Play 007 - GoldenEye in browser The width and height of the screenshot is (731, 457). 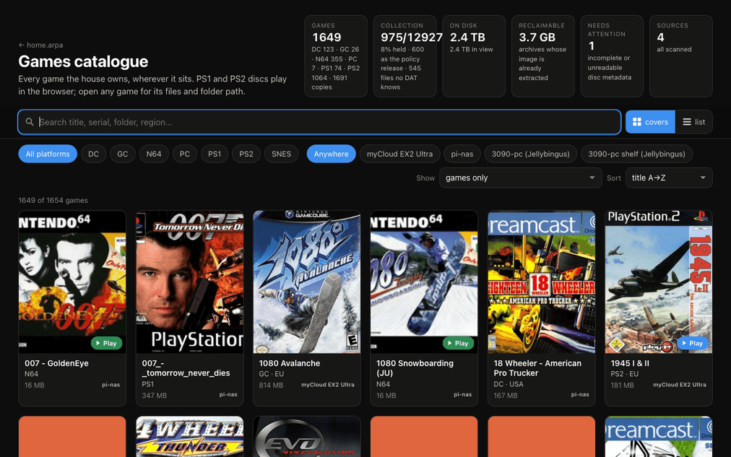point(106,344)
